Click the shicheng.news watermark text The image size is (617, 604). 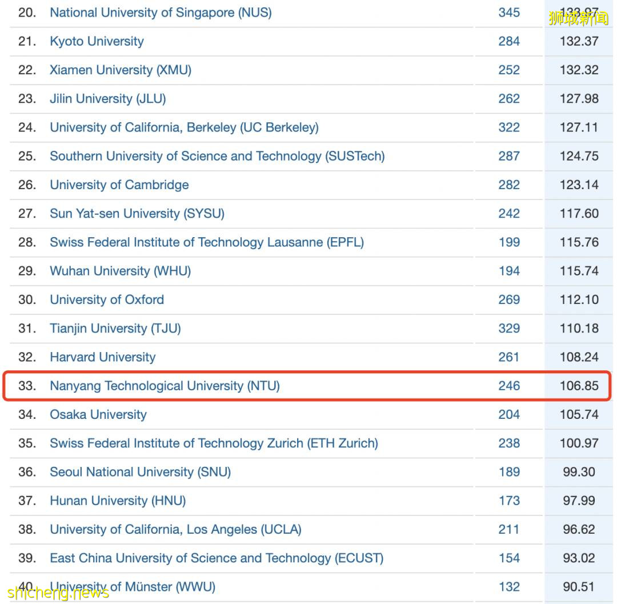(55, 593)
